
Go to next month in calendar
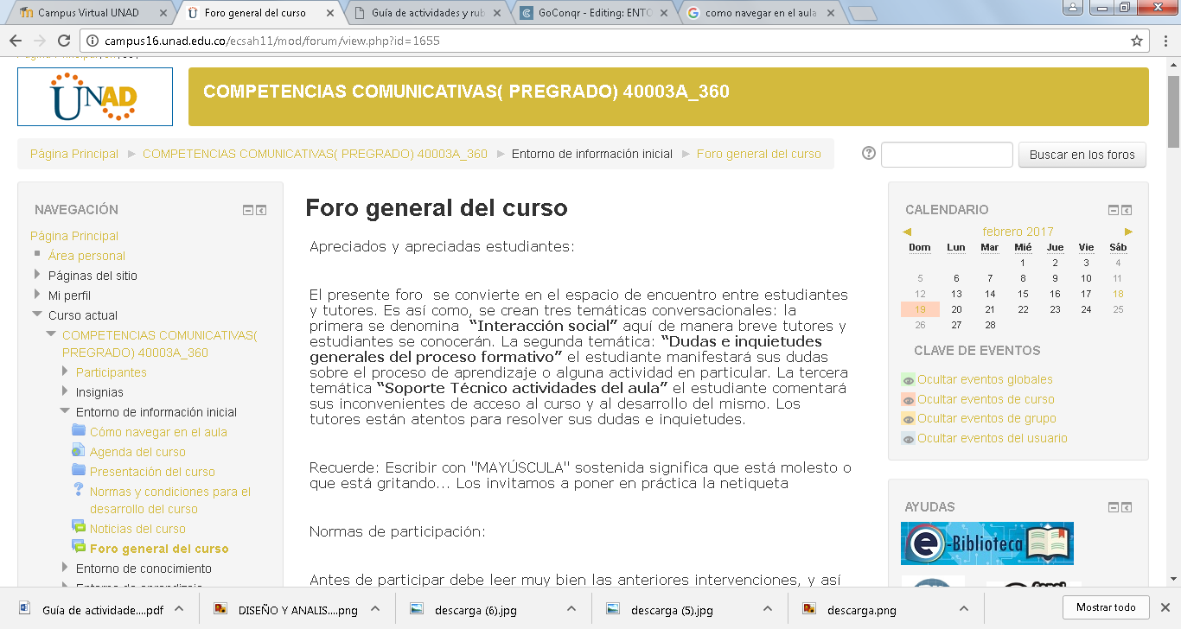click(x=1128, y=232)
